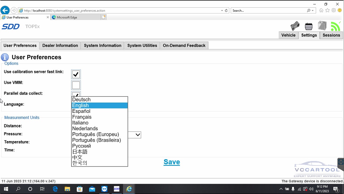
Task: Click the TOPIx link in header
Action: (32, 26)
